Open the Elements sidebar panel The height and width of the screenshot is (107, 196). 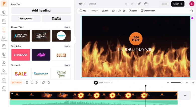[x=4, y=72]
